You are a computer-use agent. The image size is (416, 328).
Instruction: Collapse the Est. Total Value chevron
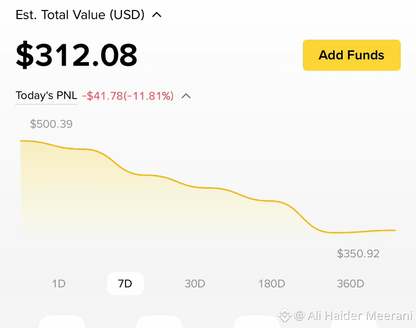[157, 15]
